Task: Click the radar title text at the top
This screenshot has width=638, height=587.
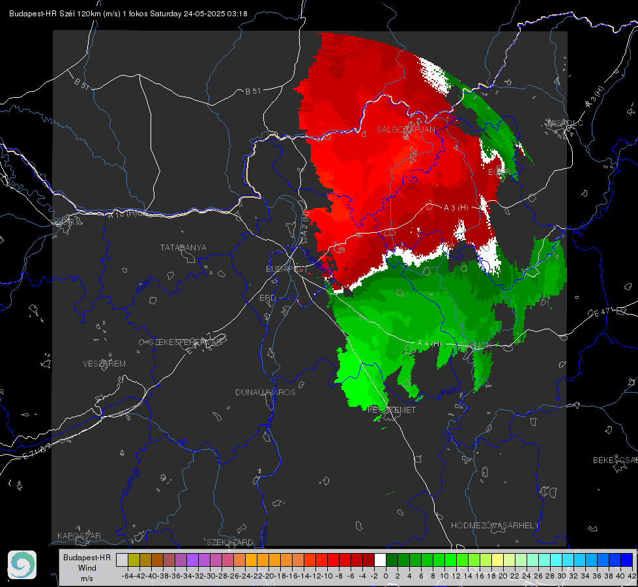Action: (x=128, y=14)
